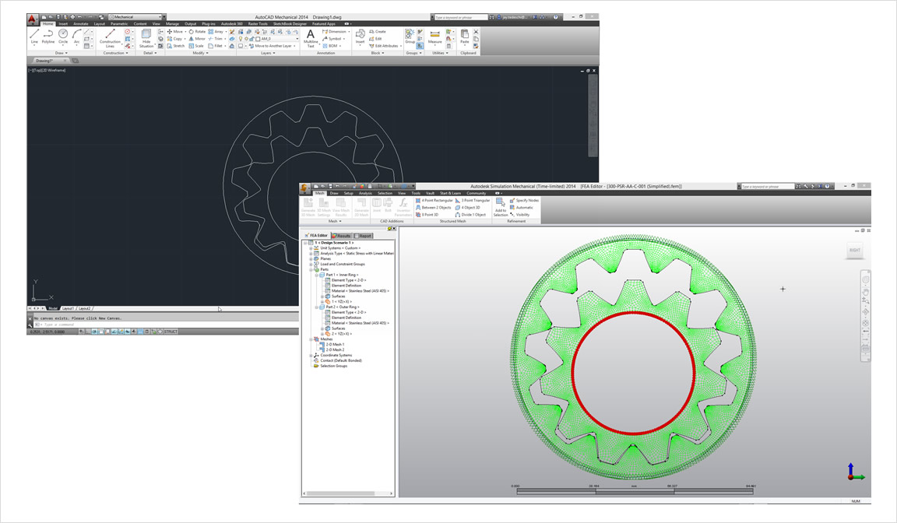Click the BOM tool in AutoCAD
This screenshot has height=523, width=897.
(331, 46)
